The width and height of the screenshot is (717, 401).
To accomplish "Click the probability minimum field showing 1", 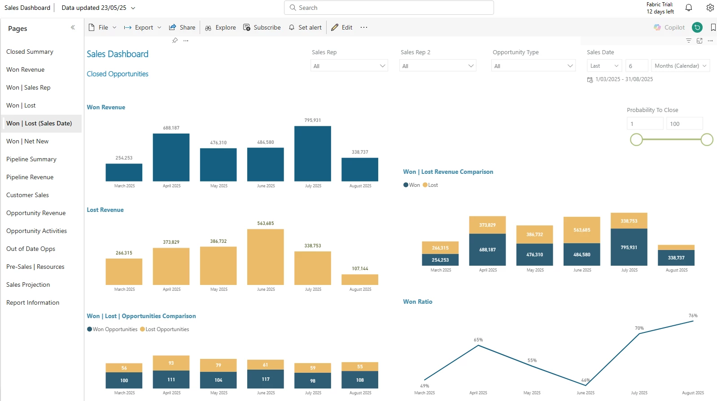I will 645,124.
